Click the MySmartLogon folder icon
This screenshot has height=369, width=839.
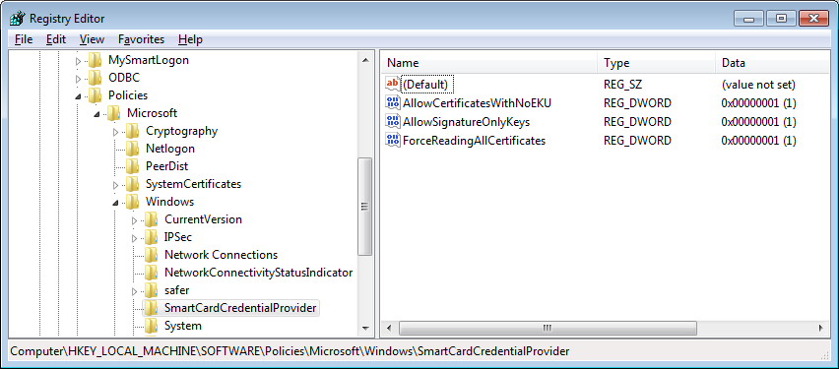(95, 60)
